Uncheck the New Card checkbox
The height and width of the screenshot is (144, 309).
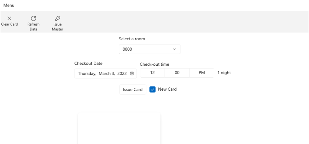(153, 89)
